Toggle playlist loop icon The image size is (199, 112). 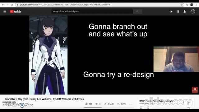(141, 108)
